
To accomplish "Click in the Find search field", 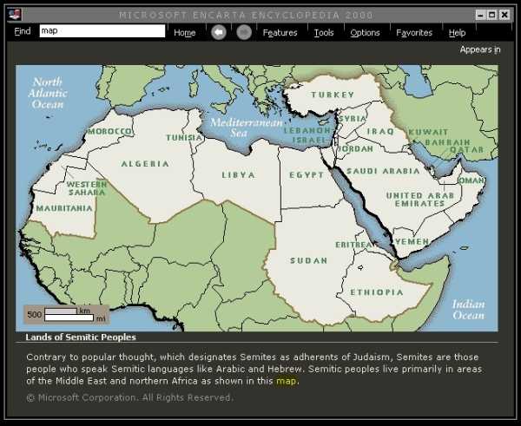I will [x=102, y=31].
